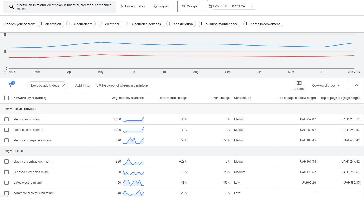Click the 'UAH108.45' low bid value
This screenshot has height=197, width=364.
pos(308,140)
